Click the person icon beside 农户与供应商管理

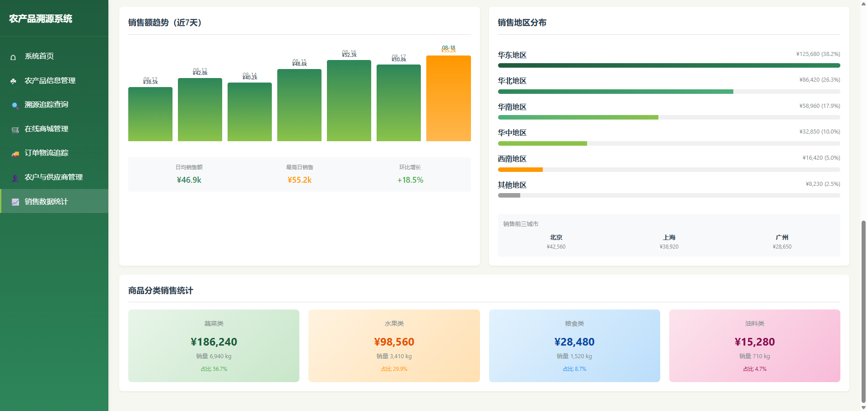pos(15,178)
